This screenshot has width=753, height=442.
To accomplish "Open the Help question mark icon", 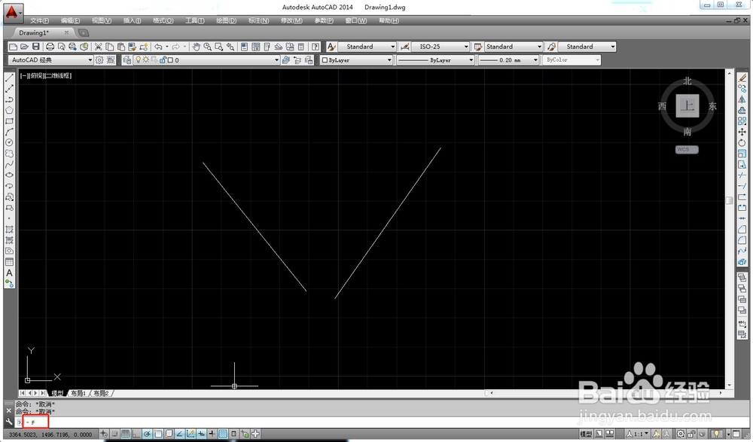I will pyautogui.click(x=315, y=47).
